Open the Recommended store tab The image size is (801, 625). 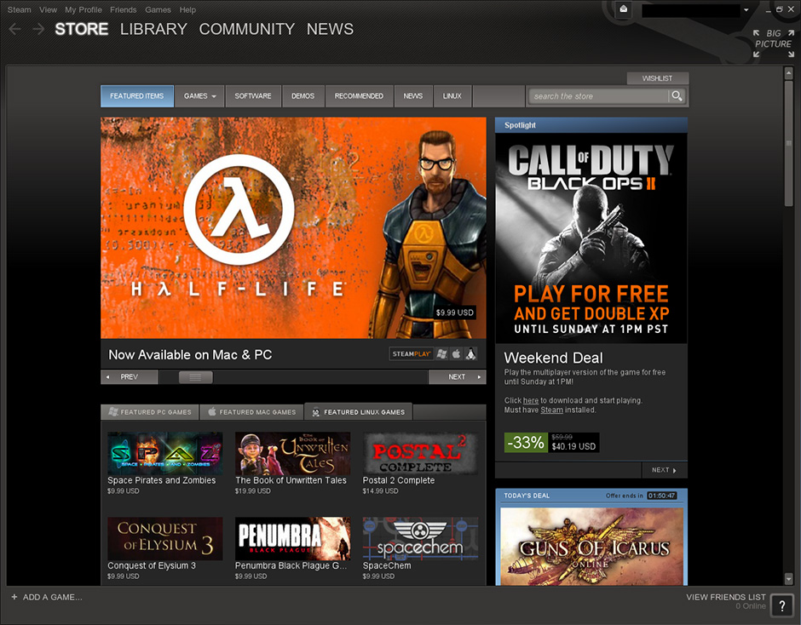click(x=359, y=96)
